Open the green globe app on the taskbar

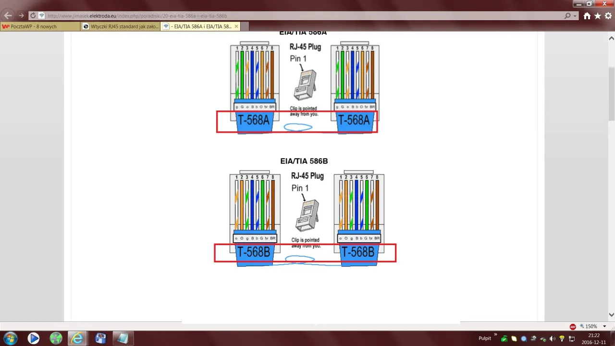pyautogui.click(x=56, y=338)
